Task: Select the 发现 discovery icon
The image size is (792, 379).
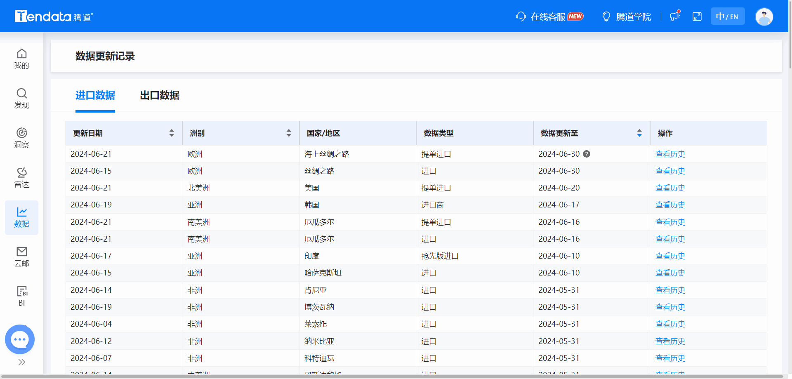Action: 21,98
